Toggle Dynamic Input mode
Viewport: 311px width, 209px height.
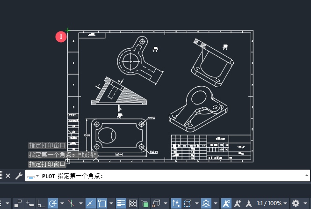30,203
